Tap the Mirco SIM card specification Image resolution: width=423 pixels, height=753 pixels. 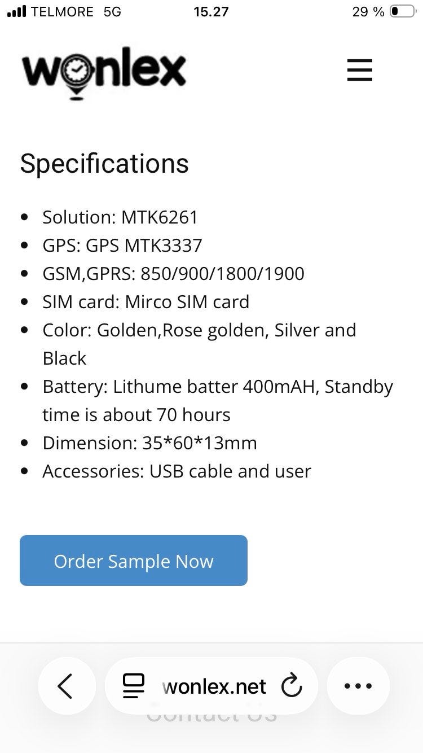[146, 302]
